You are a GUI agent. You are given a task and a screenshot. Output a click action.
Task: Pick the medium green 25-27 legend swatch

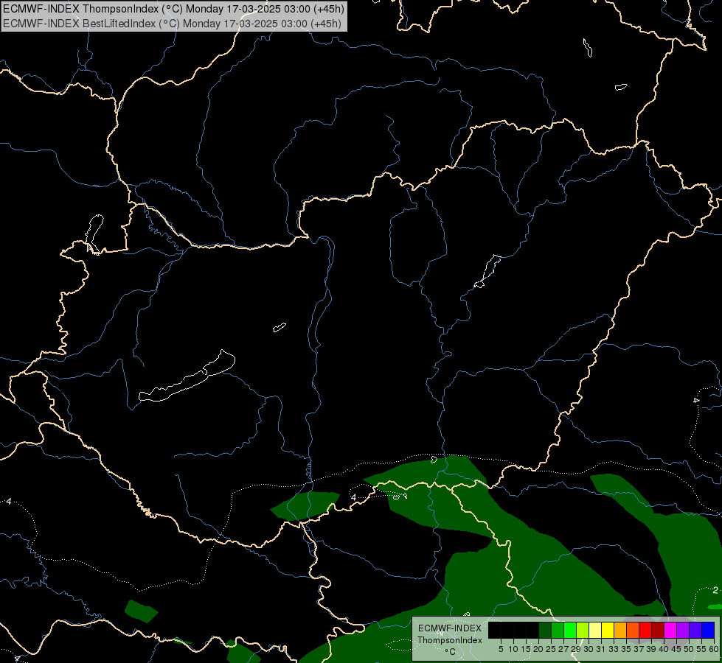click(558, 630)
